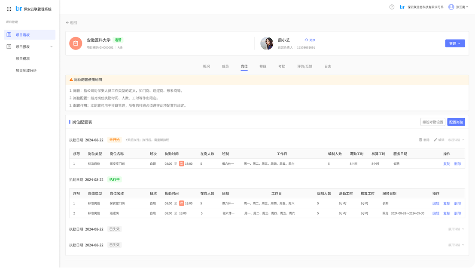The image size is (475, 268).
Task: Expand the 项目报表 sidebar menu chevron
Action: (51, 46)
